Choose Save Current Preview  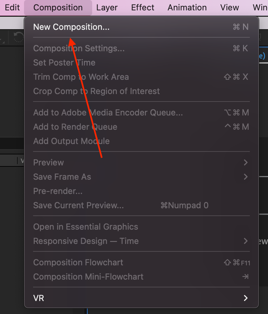coord(79,205)
